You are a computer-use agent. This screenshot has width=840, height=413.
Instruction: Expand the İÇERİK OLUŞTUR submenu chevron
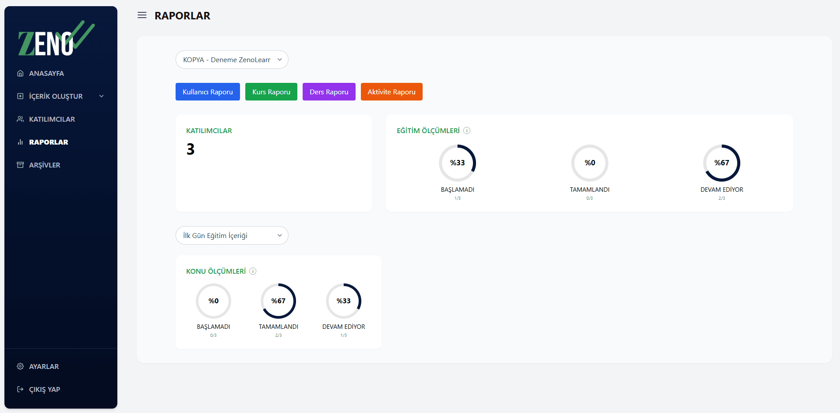101,96
